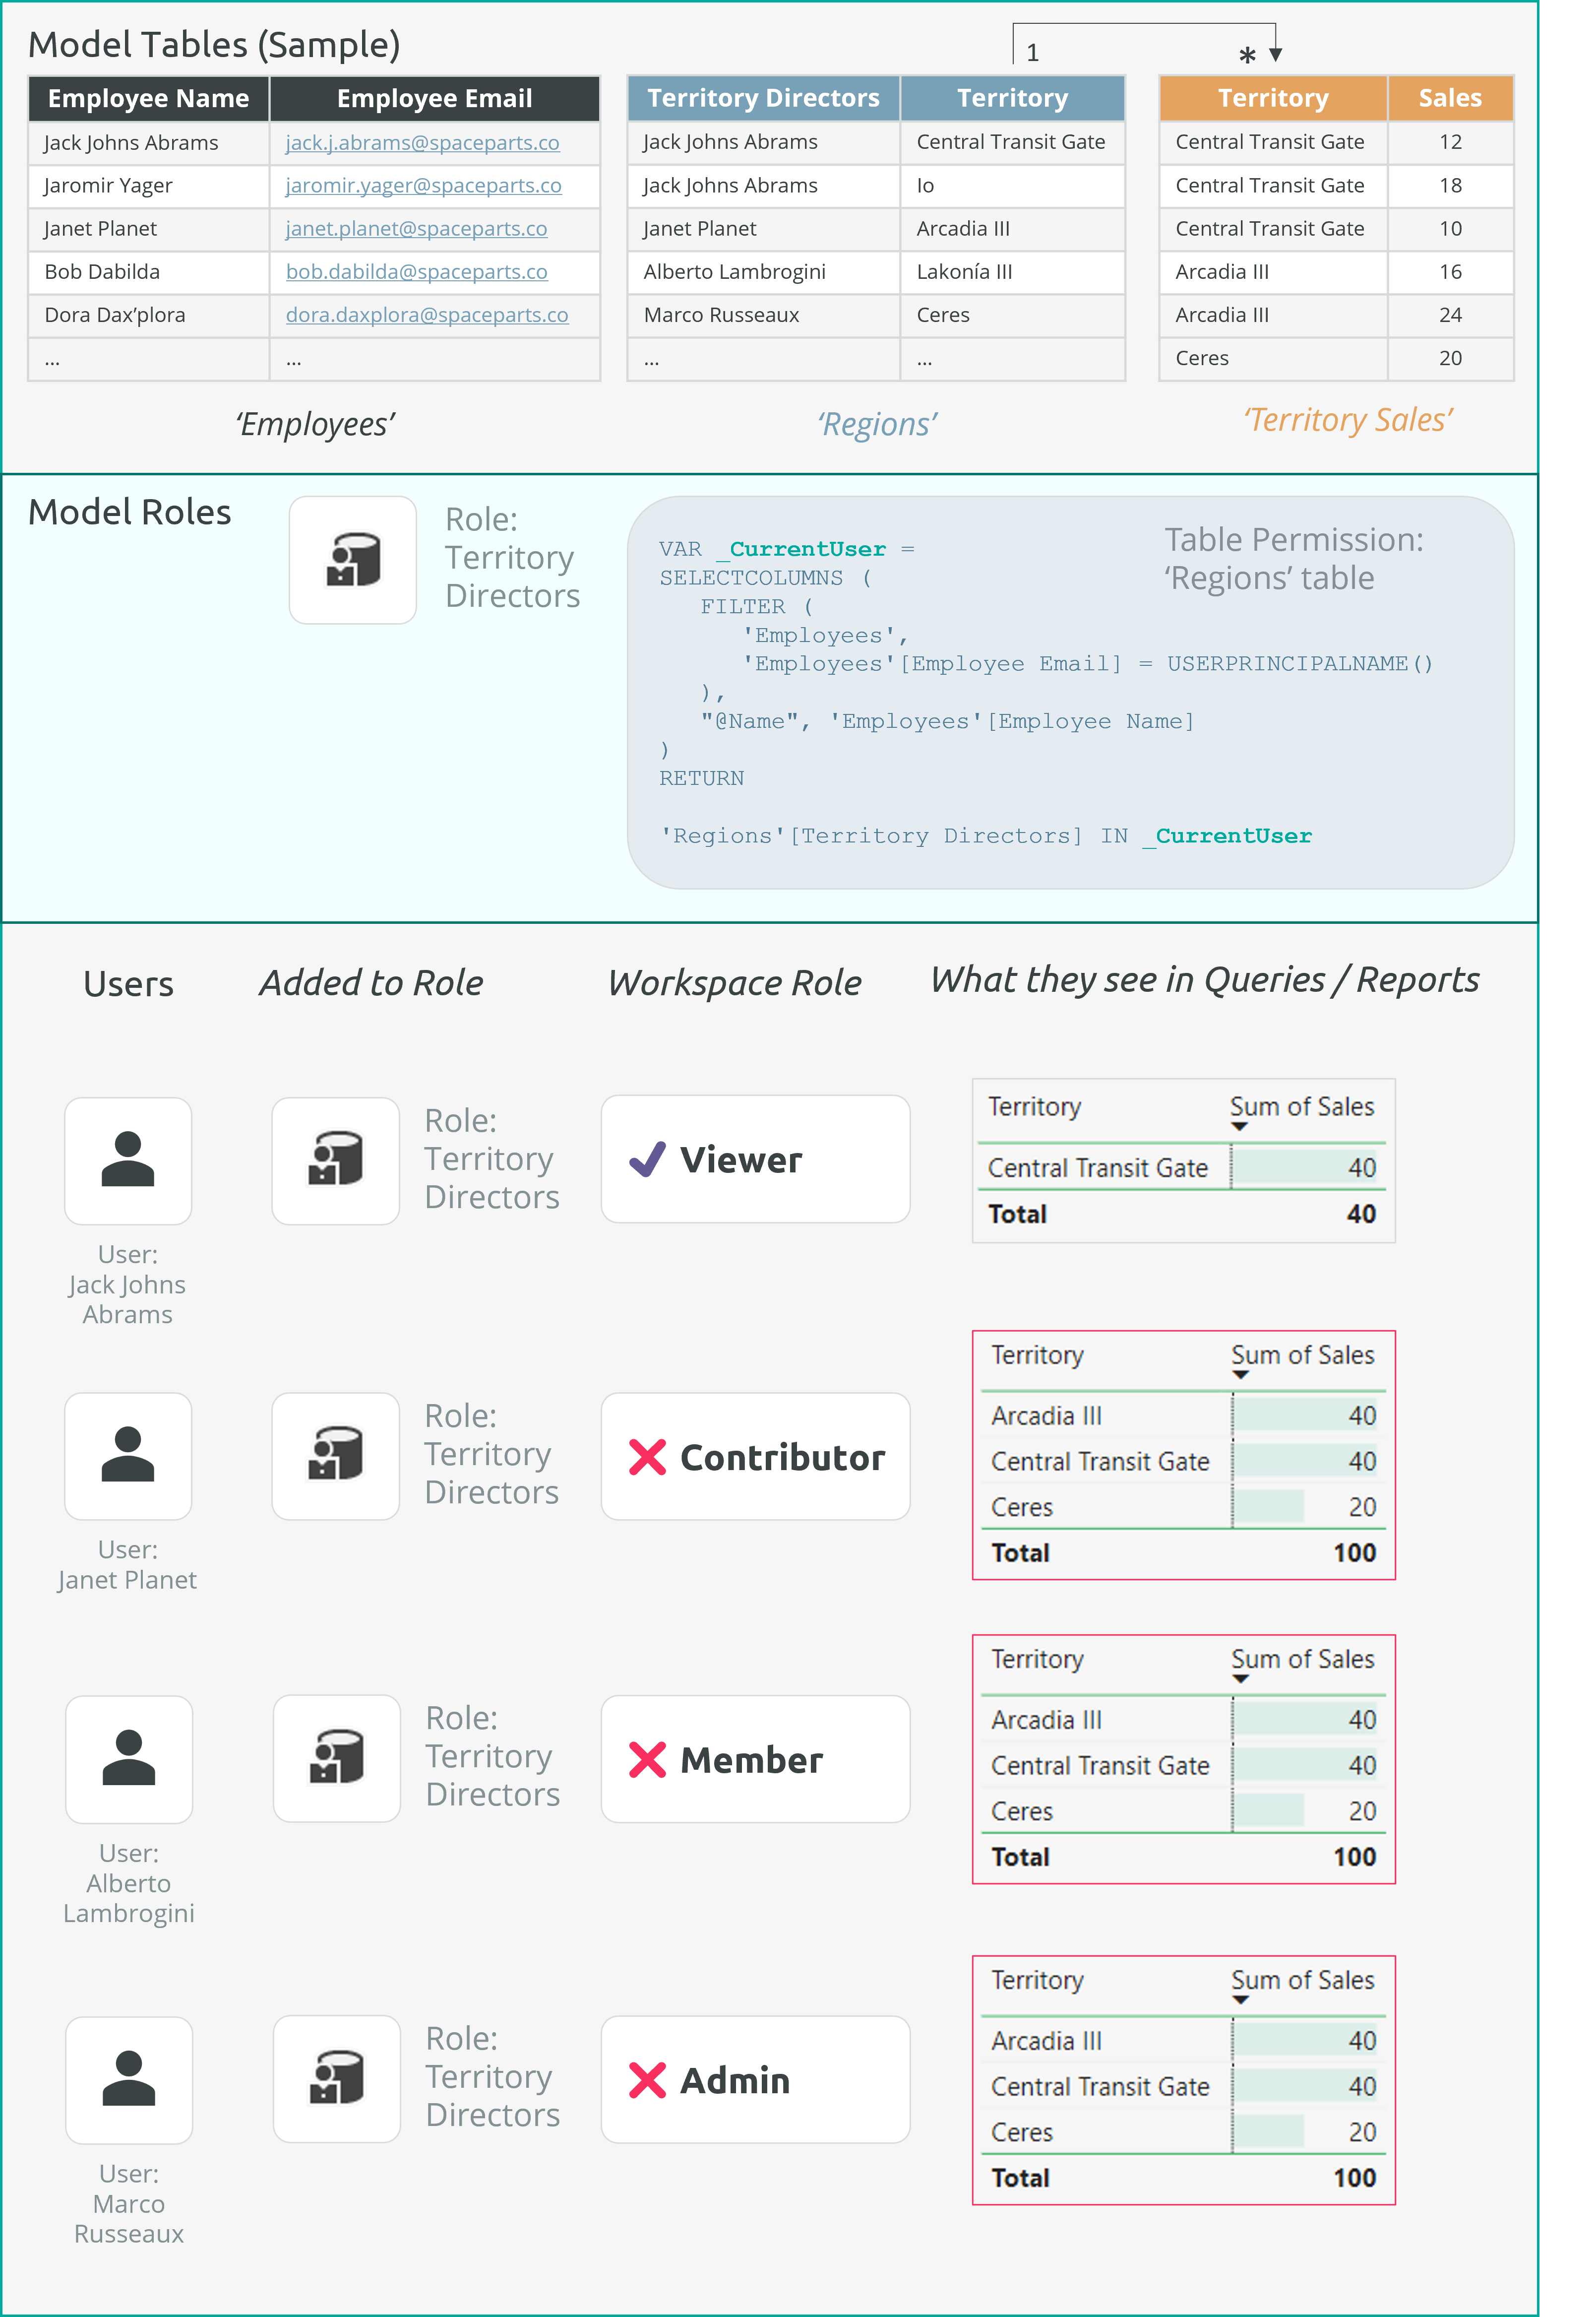The height and width of the screenshot is (2317, 1596).
Task: Click the Member workspace role box
Action: tap(755, 1760)
